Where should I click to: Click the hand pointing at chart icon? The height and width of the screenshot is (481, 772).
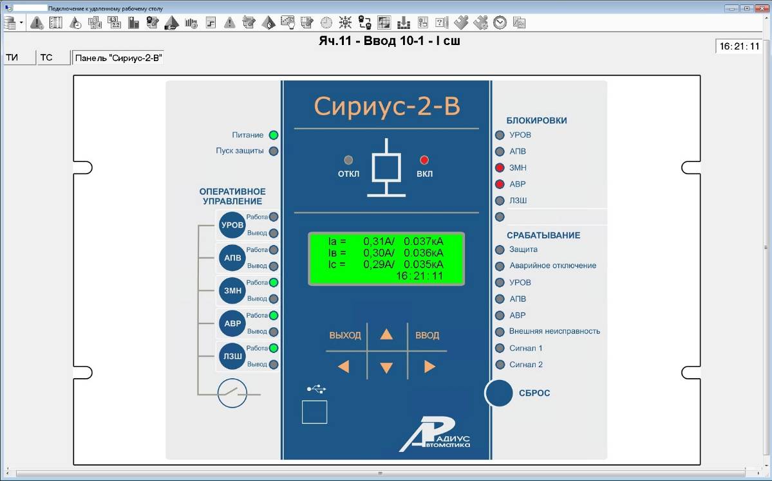coord(287,23)
